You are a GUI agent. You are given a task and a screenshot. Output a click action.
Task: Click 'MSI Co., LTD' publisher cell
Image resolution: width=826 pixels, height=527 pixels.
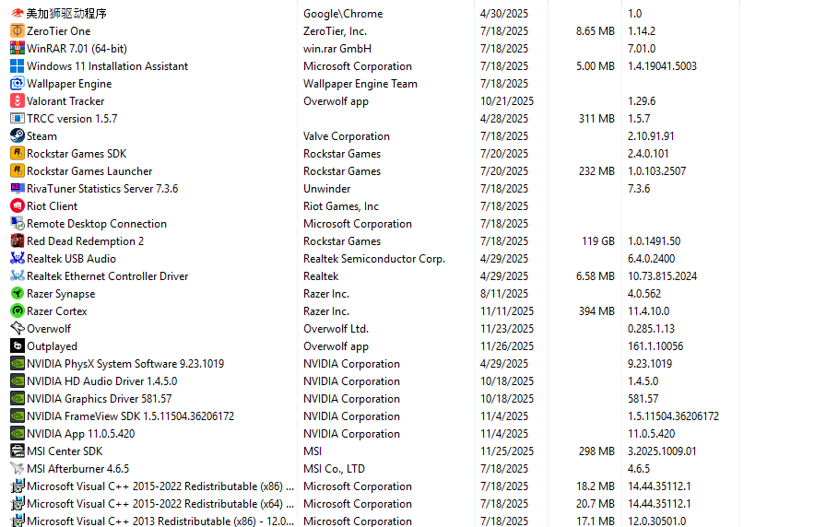334,469
